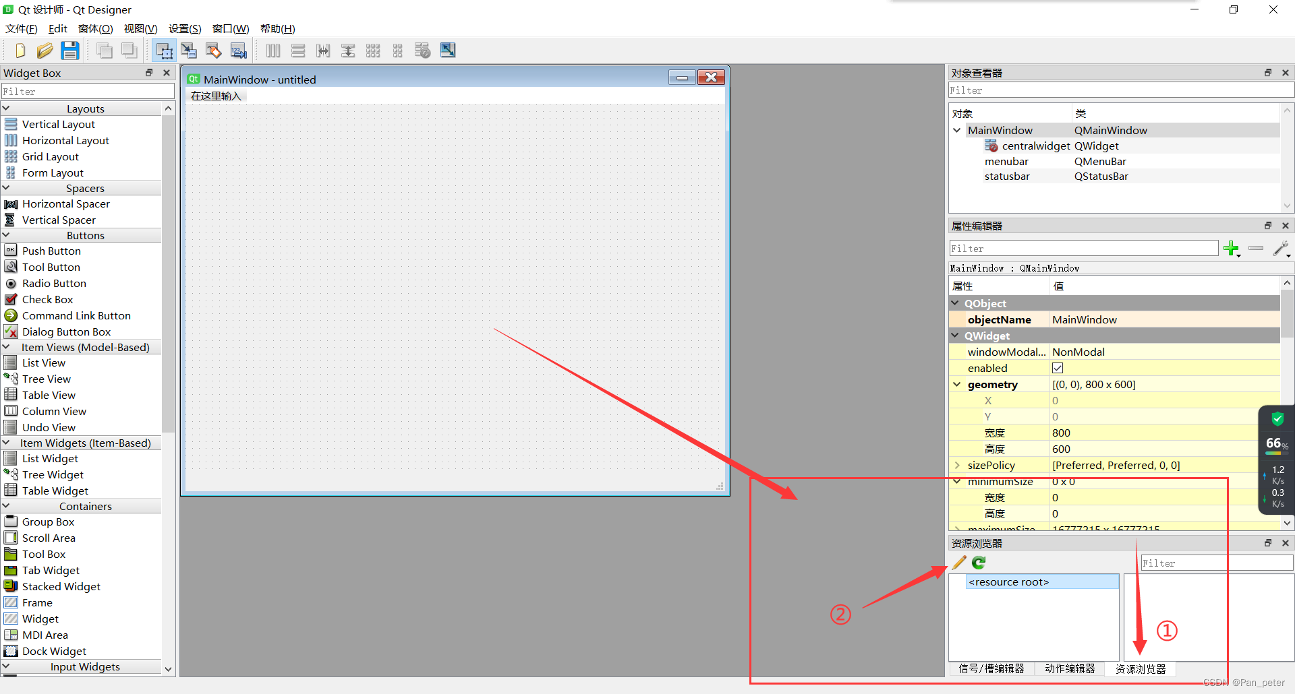Image resolution: width=1295 pixels, height=694 pixels.
Task: Apply Lay Out in a Grid icon
Action: click(373, 51)
